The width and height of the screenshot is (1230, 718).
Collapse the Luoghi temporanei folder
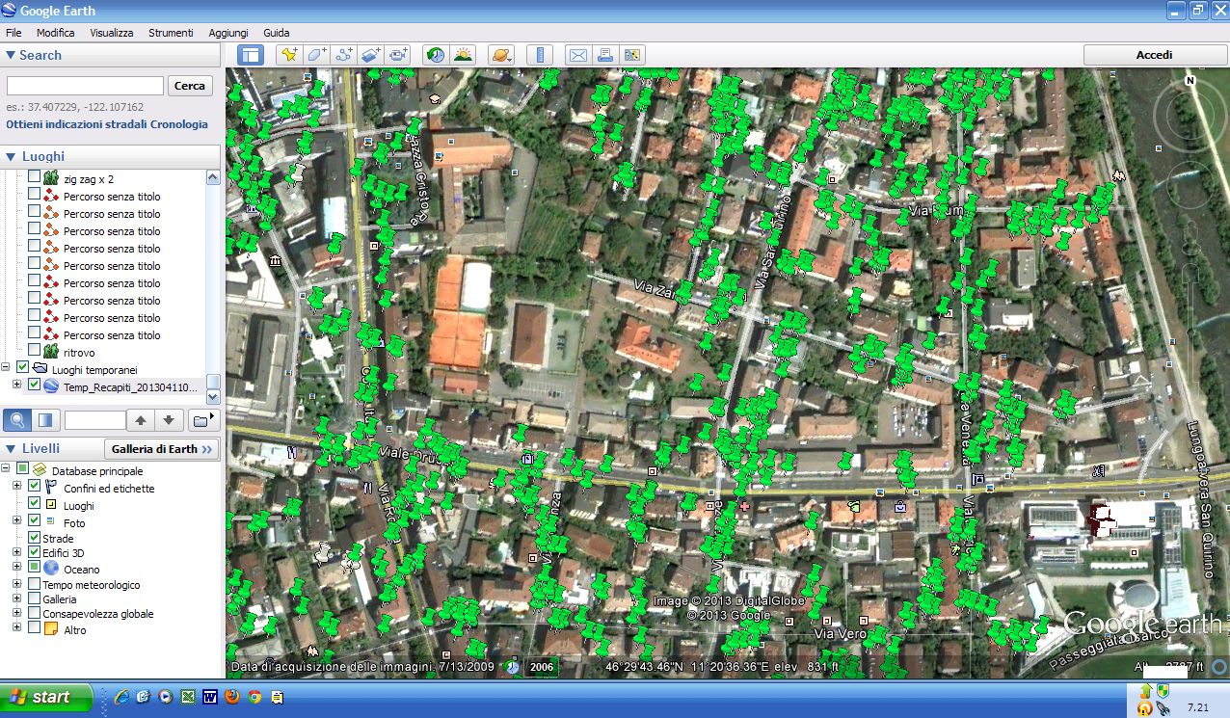click(x=7, y=367)
